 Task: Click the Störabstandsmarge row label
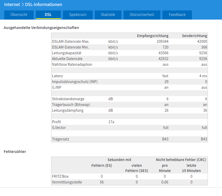(x=68, y=99)
